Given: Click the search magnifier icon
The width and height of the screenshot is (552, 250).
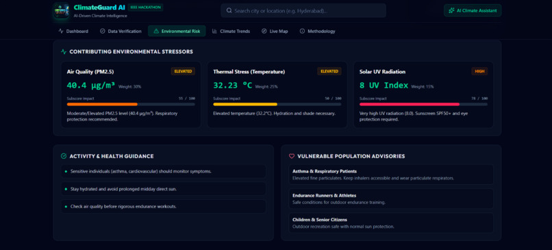Looking at the screenshot, I should click(x=229, y=10).
